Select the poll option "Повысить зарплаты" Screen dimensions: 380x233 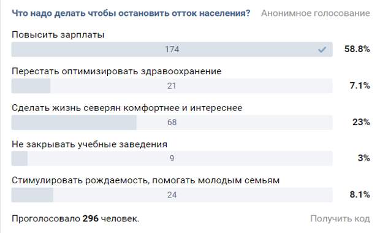58,35
